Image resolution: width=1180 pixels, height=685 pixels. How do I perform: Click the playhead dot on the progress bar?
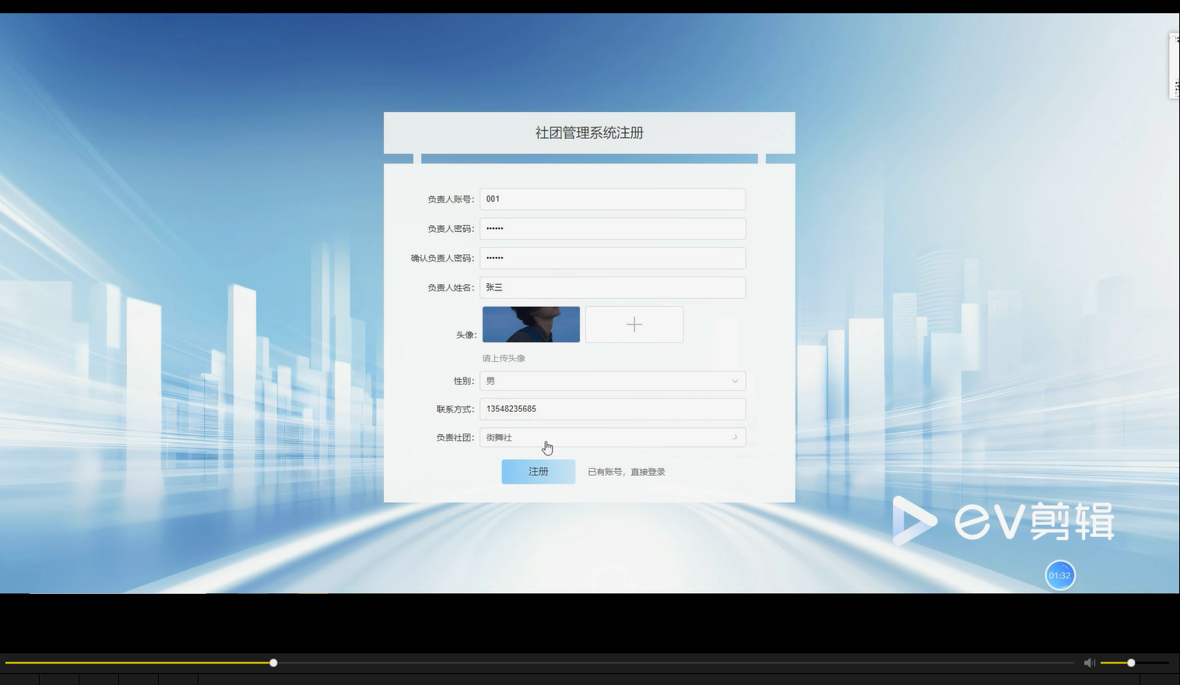point(273,662)
